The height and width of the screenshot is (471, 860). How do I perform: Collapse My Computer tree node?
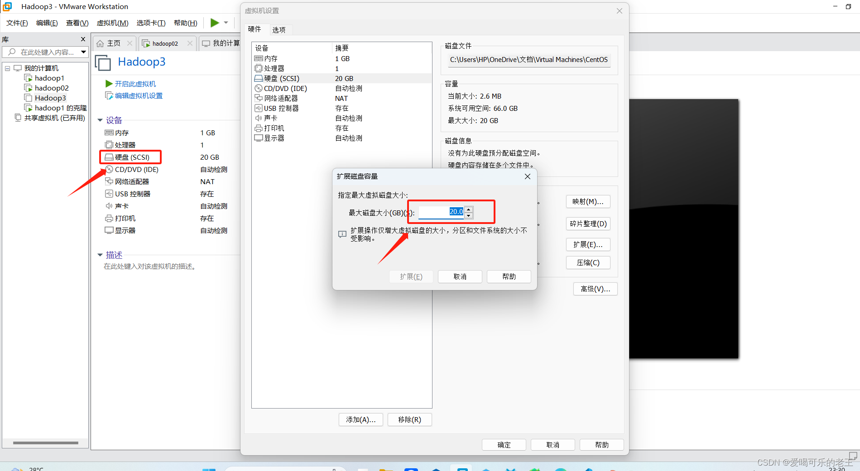(x=7, y=68)
